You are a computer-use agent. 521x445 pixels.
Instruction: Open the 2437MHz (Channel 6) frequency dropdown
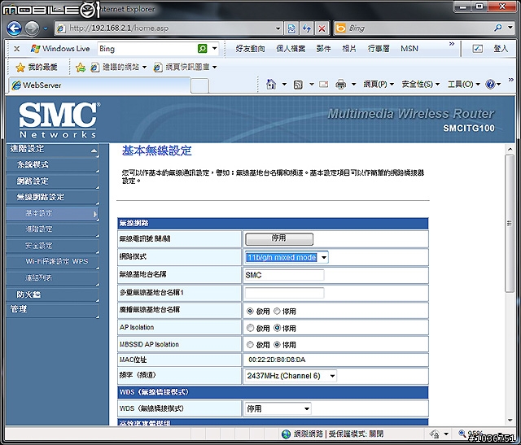tap(332, 376)
